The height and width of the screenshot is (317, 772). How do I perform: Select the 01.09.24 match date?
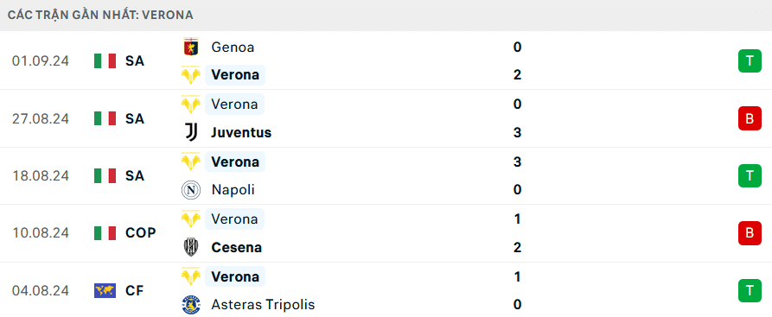click(41, 61)
